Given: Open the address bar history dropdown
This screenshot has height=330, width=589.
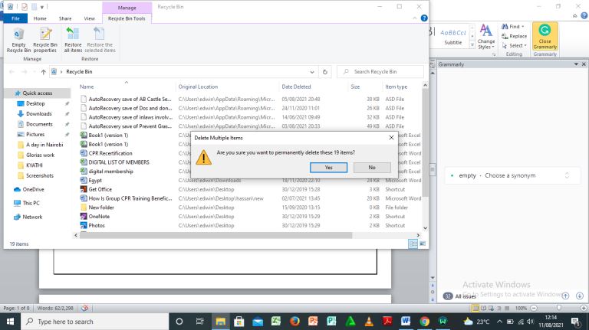Looking at the screenshot, I should point(312,72).
